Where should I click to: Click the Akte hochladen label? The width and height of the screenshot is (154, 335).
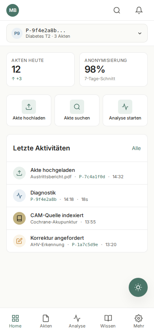pyautogui.click(x=29, y=118)
